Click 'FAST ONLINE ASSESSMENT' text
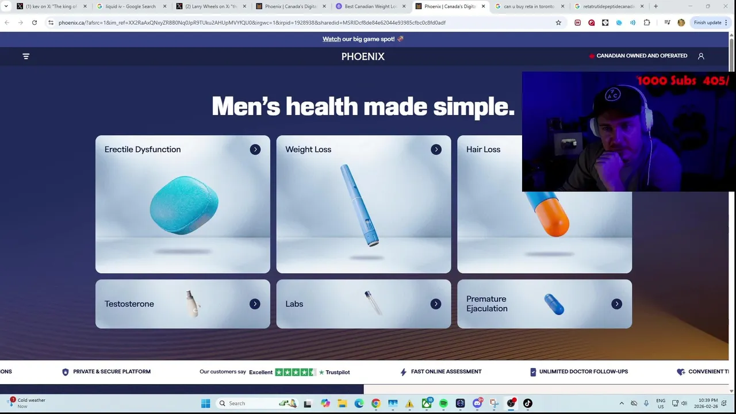736x414 pixels. tap(446, 371)
